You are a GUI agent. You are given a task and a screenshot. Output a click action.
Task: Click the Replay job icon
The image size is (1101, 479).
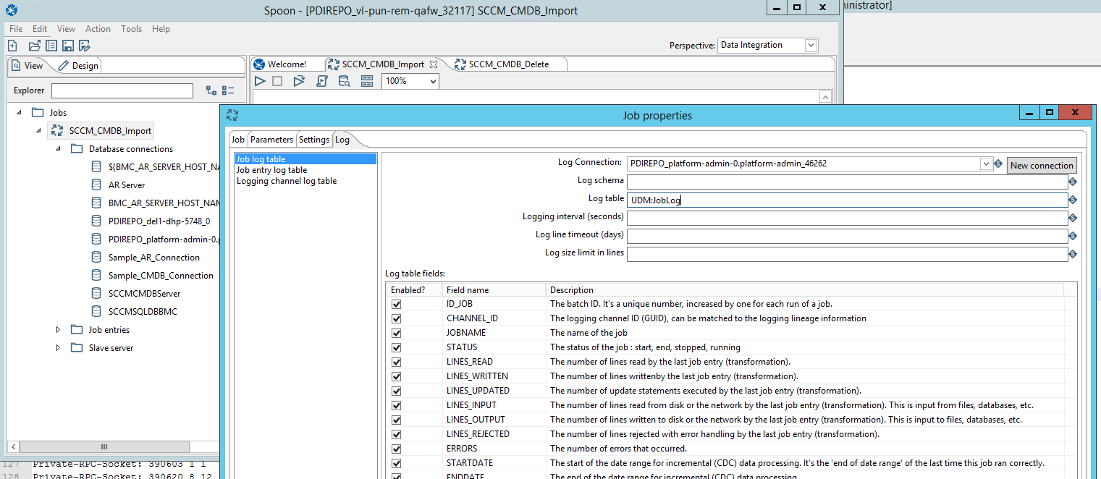299,81
